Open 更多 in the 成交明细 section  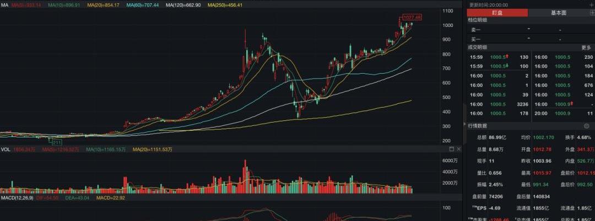[586, 48]
